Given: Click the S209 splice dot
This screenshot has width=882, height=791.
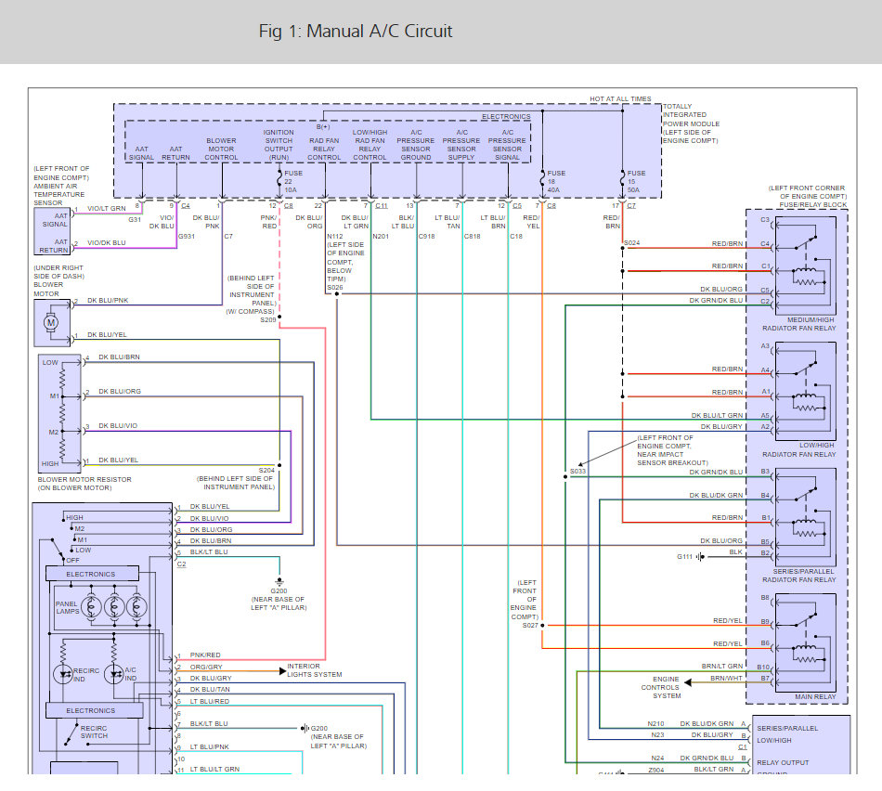Looking at the screenshot, I should [x=279, y=318].
